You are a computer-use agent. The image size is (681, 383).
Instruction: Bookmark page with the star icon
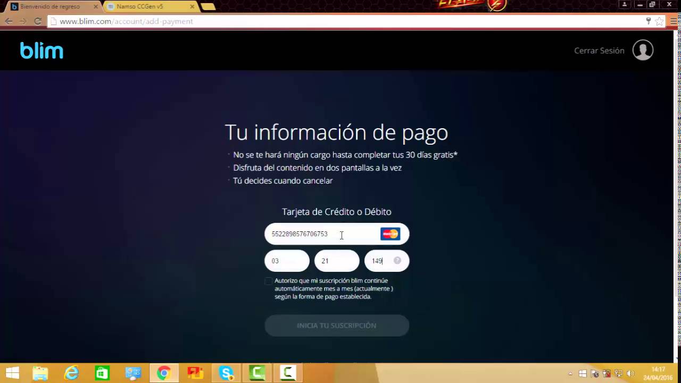pos(659,21)
